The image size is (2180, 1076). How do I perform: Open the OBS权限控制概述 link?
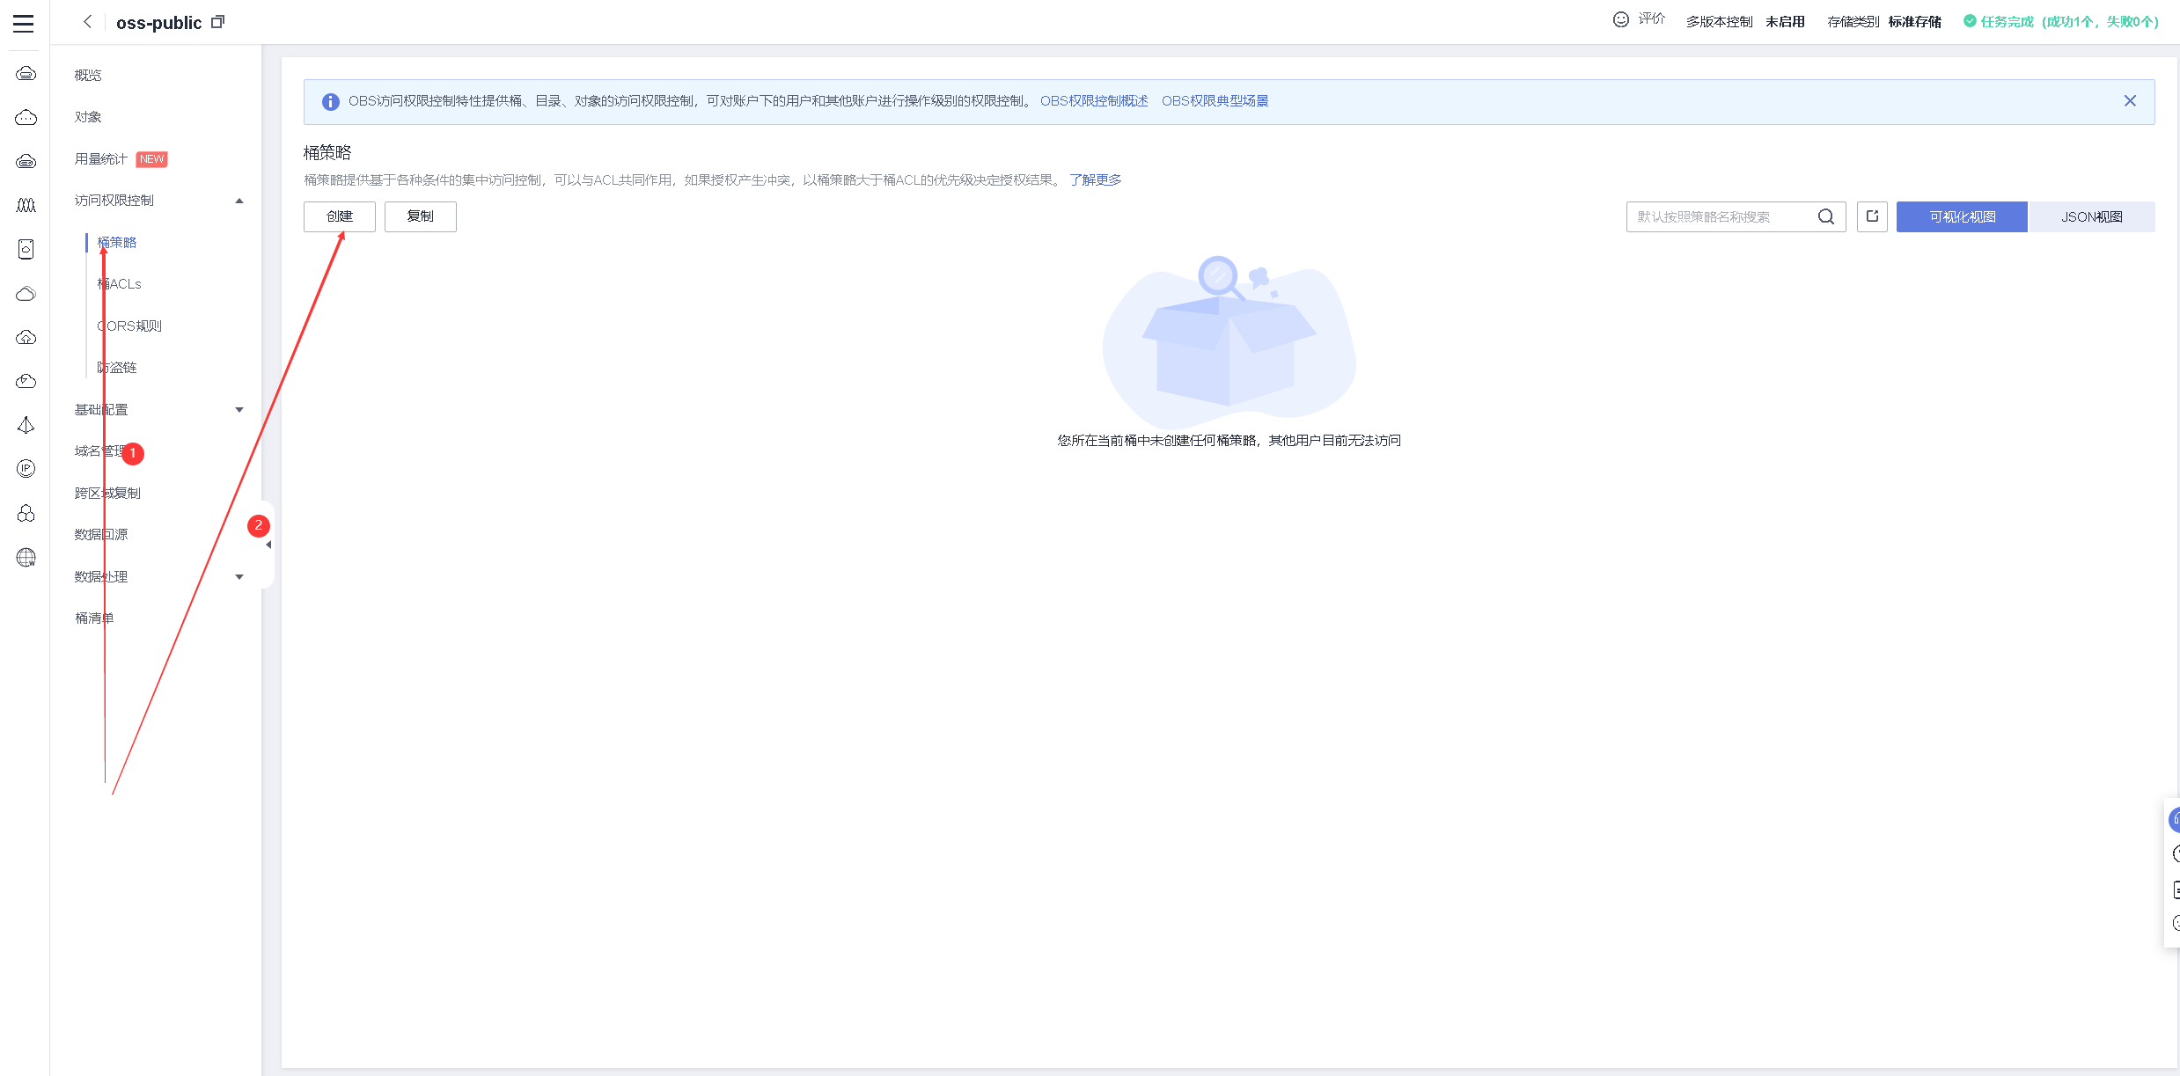[1094, 101]
